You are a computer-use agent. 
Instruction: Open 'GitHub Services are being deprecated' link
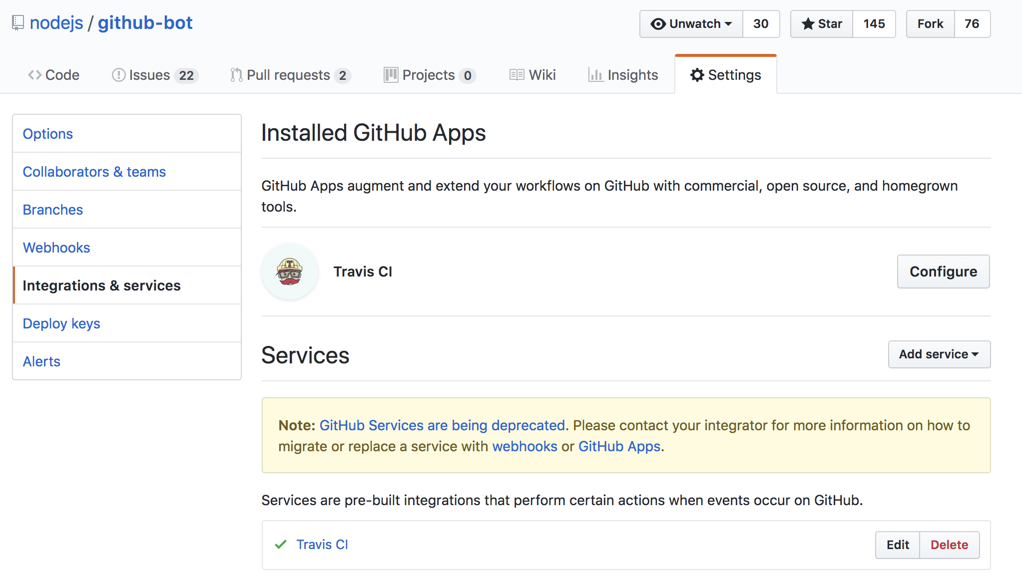[x=442, y=425]
